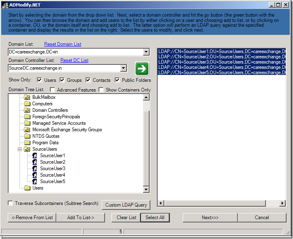This screenshot has height=239, width=293.
Task: Click the SourceUser5 user icon
Action: click(35, 181)
